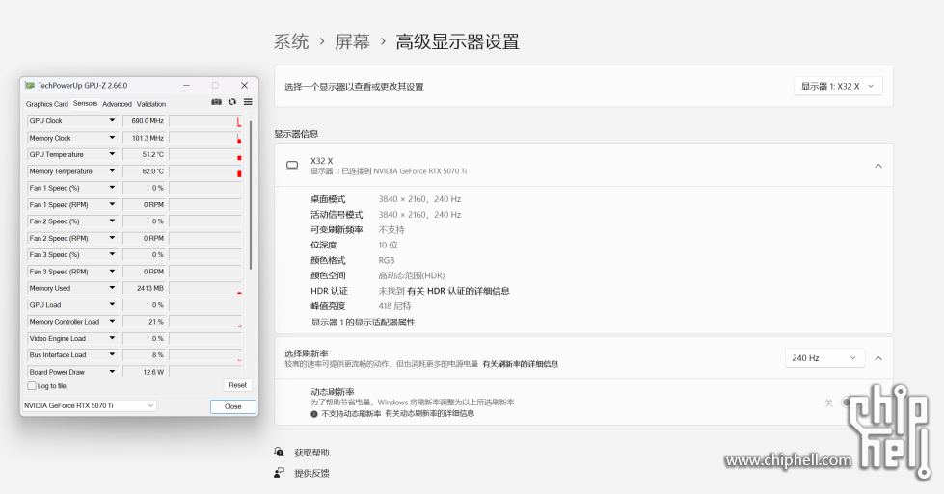Open 有关 HDR 认证的详细信息 link
Screen dimensions: 944x494
458,291
